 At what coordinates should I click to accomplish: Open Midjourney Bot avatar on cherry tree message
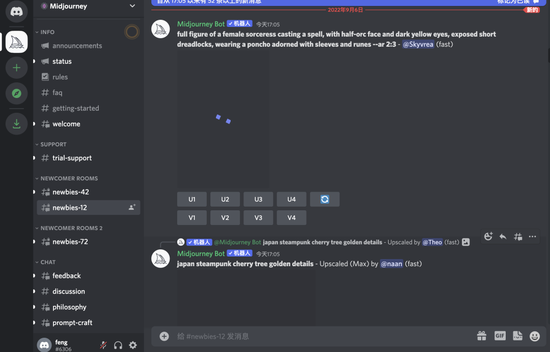point(160,259)
